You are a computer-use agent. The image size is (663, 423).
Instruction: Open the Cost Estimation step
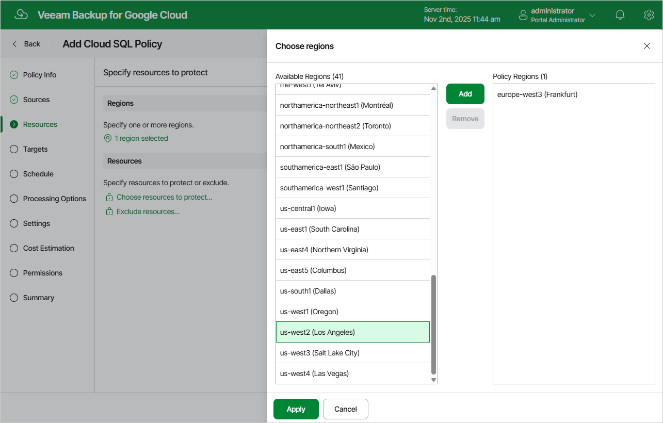coord(48,248)
